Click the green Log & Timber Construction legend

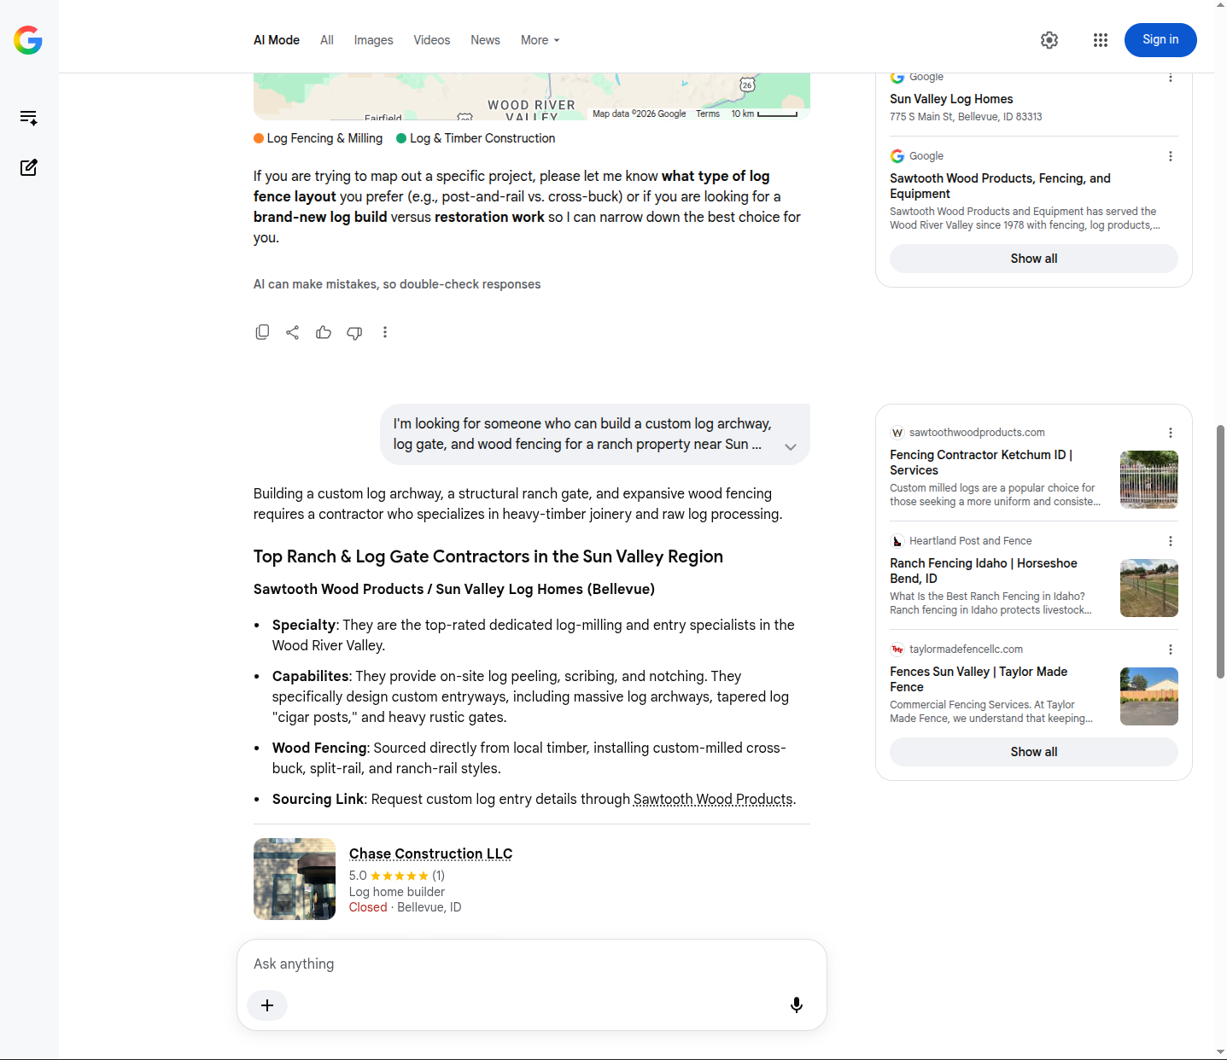coord(476,138)
